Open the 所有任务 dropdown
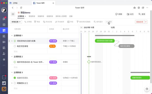The width and height of the screenshot is (152, 94). pyautogui.click(x=16, y=22)
